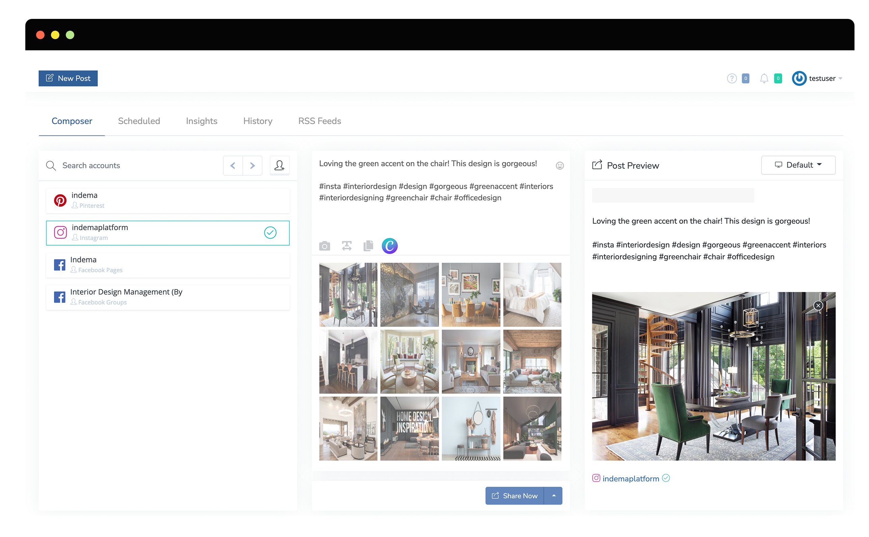Image resolution: width=869 pixels, height=537 pixels.
Task: Click the copy documents icon in composer
Action: 369,246
